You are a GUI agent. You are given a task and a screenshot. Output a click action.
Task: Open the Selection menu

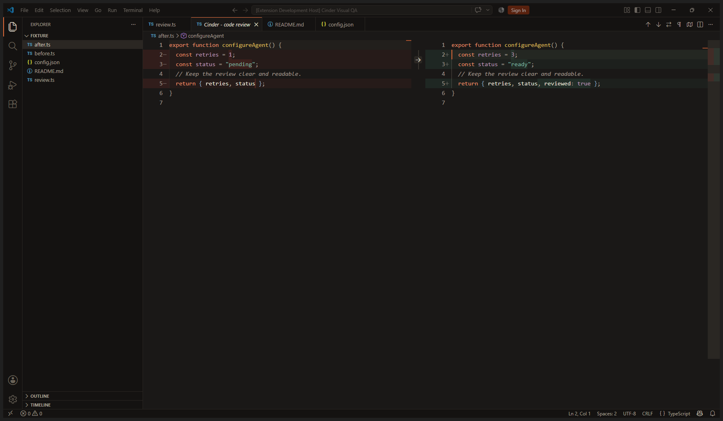tap(60, 10)
